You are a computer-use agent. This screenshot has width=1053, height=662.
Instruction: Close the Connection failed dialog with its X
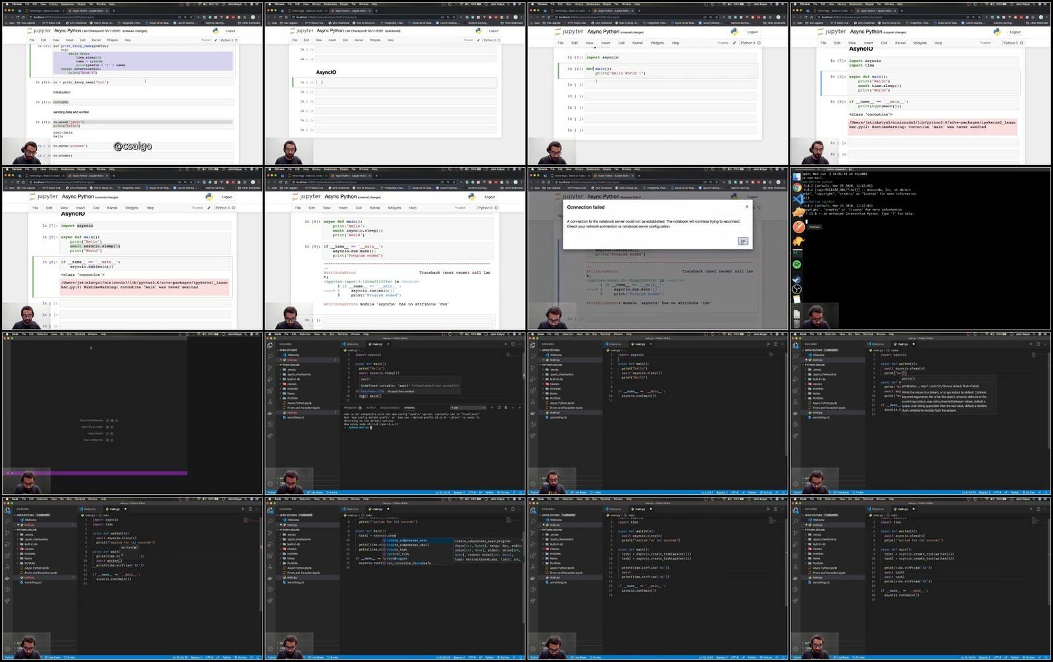coord(746,207)
